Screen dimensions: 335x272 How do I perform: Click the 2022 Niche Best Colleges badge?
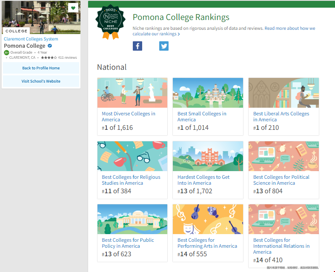110,22
